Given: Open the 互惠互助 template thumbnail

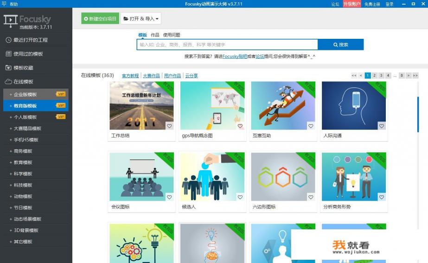Looking at the screenshot, I should (283, 105).
